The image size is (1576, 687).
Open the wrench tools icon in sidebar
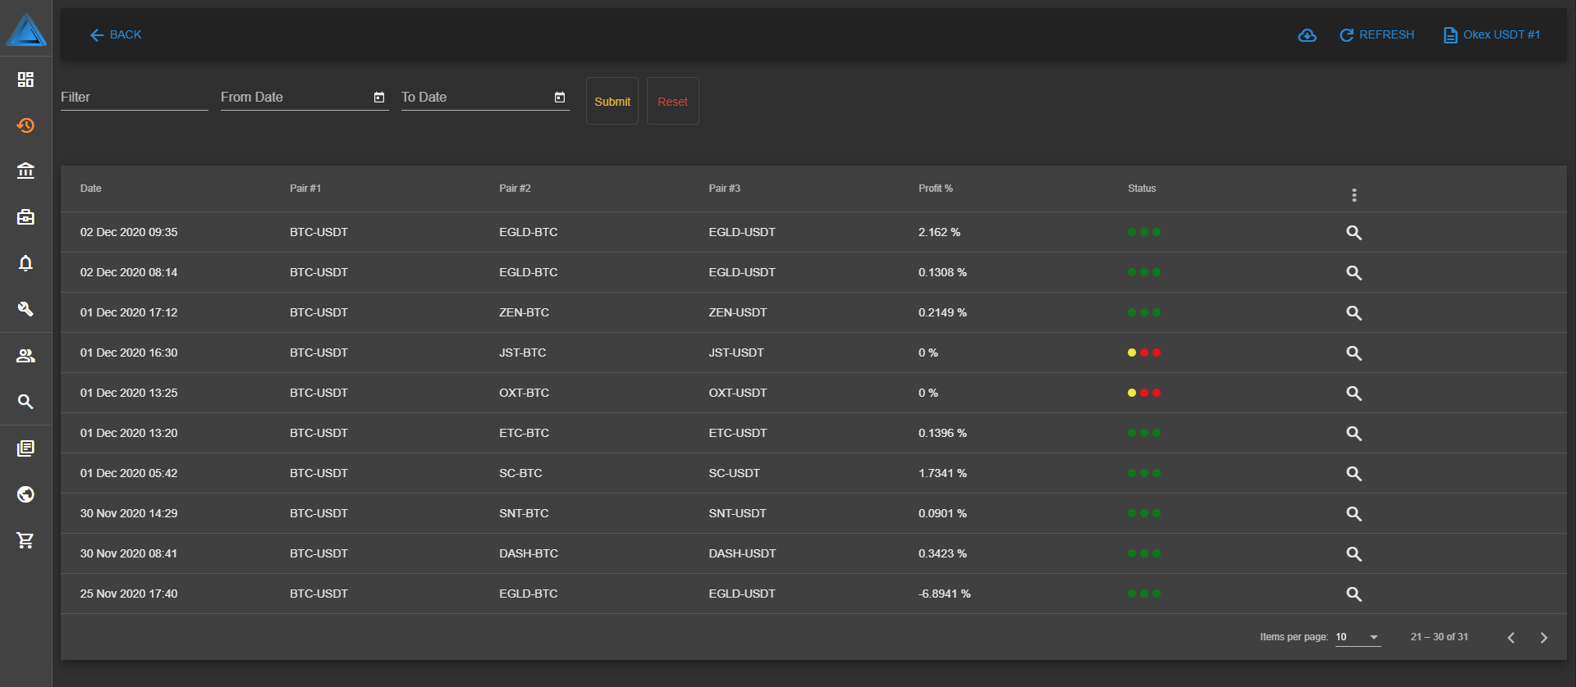[x=25, y=309]
